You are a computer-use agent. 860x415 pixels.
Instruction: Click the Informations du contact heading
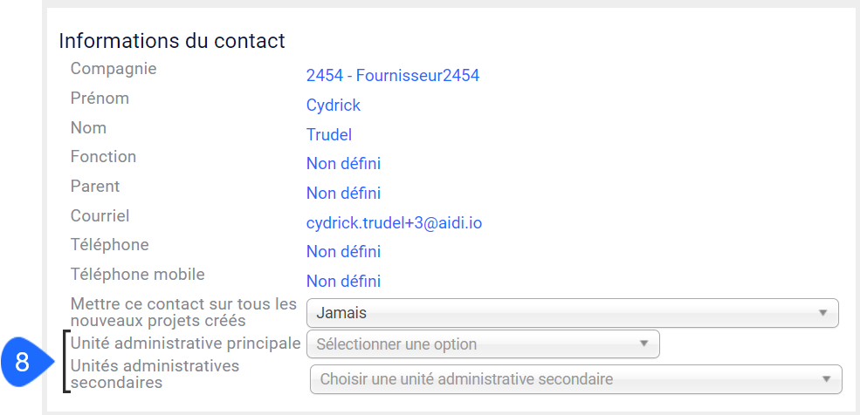click(172, 40)
